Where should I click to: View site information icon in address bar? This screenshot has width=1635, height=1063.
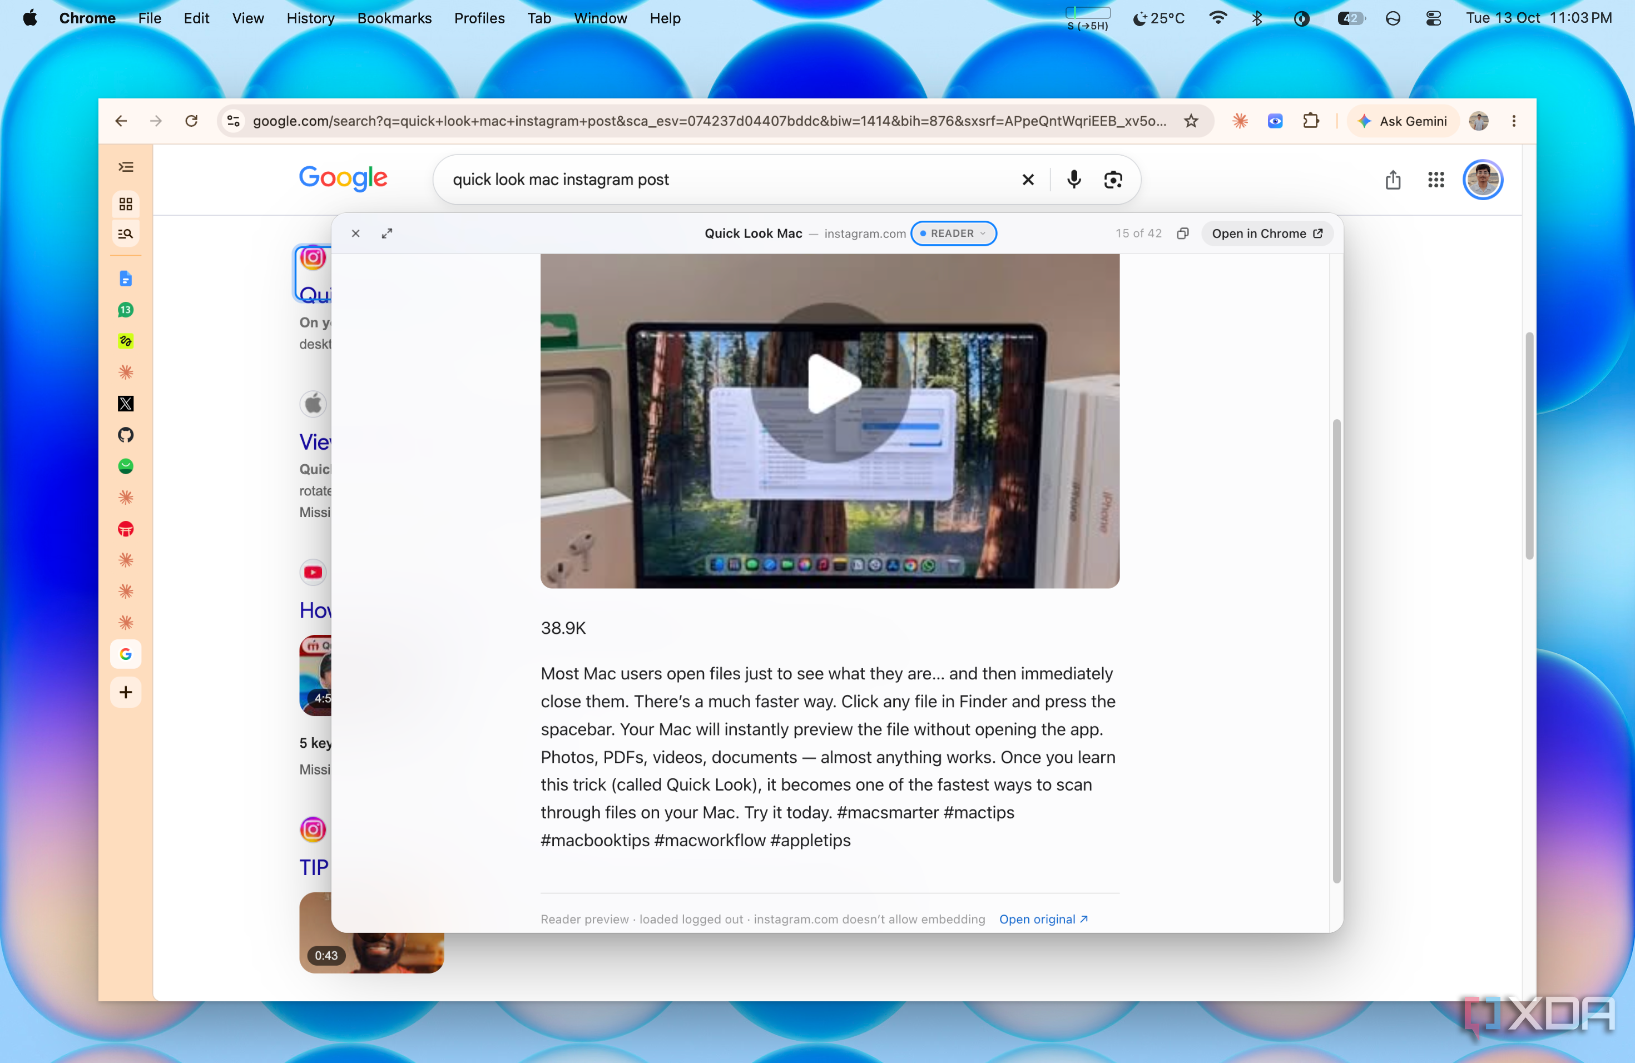coord(234,121)
